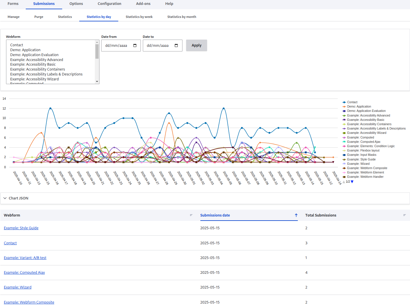Toggle Demo: Application Evaluation legend entry
The width and height of the screenshot is (410, 305).
click(x=364, y=111)
